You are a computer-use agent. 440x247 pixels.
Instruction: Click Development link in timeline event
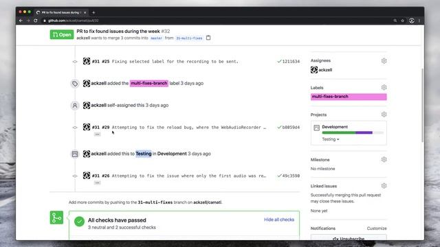tap(172, 154)
